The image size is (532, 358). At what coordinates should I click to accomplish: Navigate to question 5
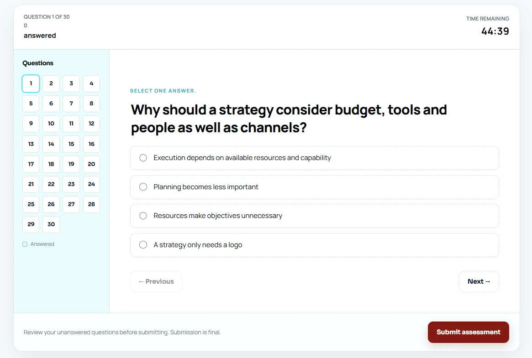(31, 104)
